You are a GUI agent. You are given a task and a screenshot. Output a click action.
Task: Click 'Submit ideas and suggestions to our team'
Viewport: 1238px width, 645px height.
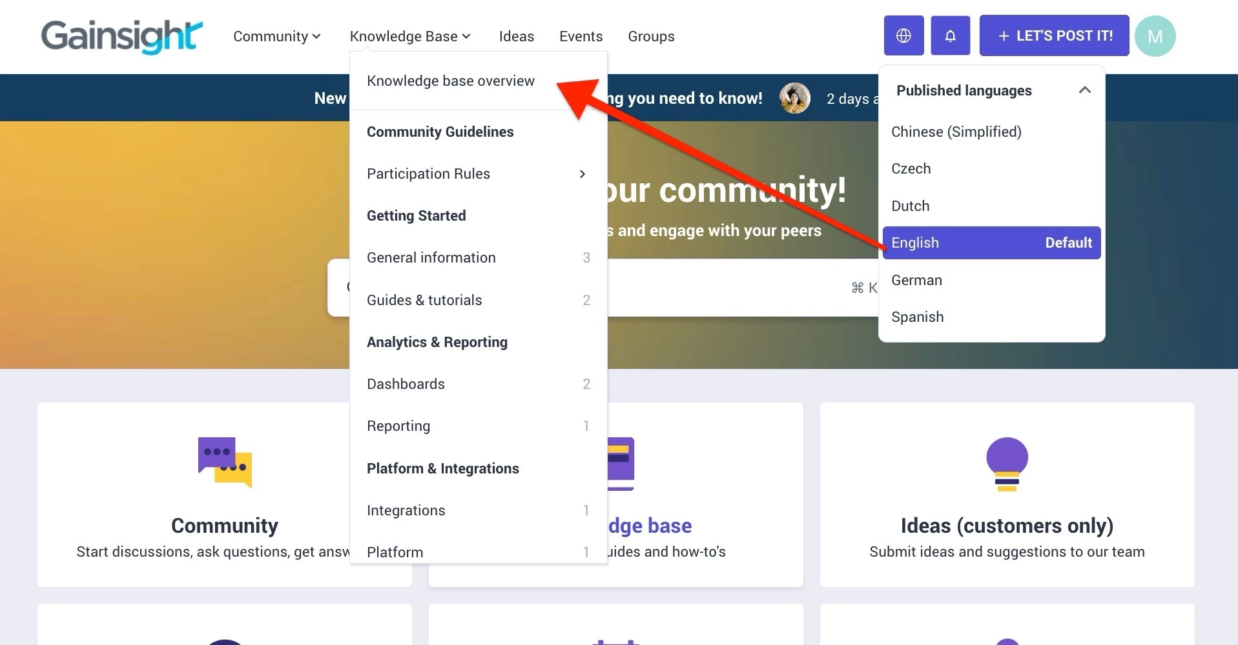(x=1007, y=552)
